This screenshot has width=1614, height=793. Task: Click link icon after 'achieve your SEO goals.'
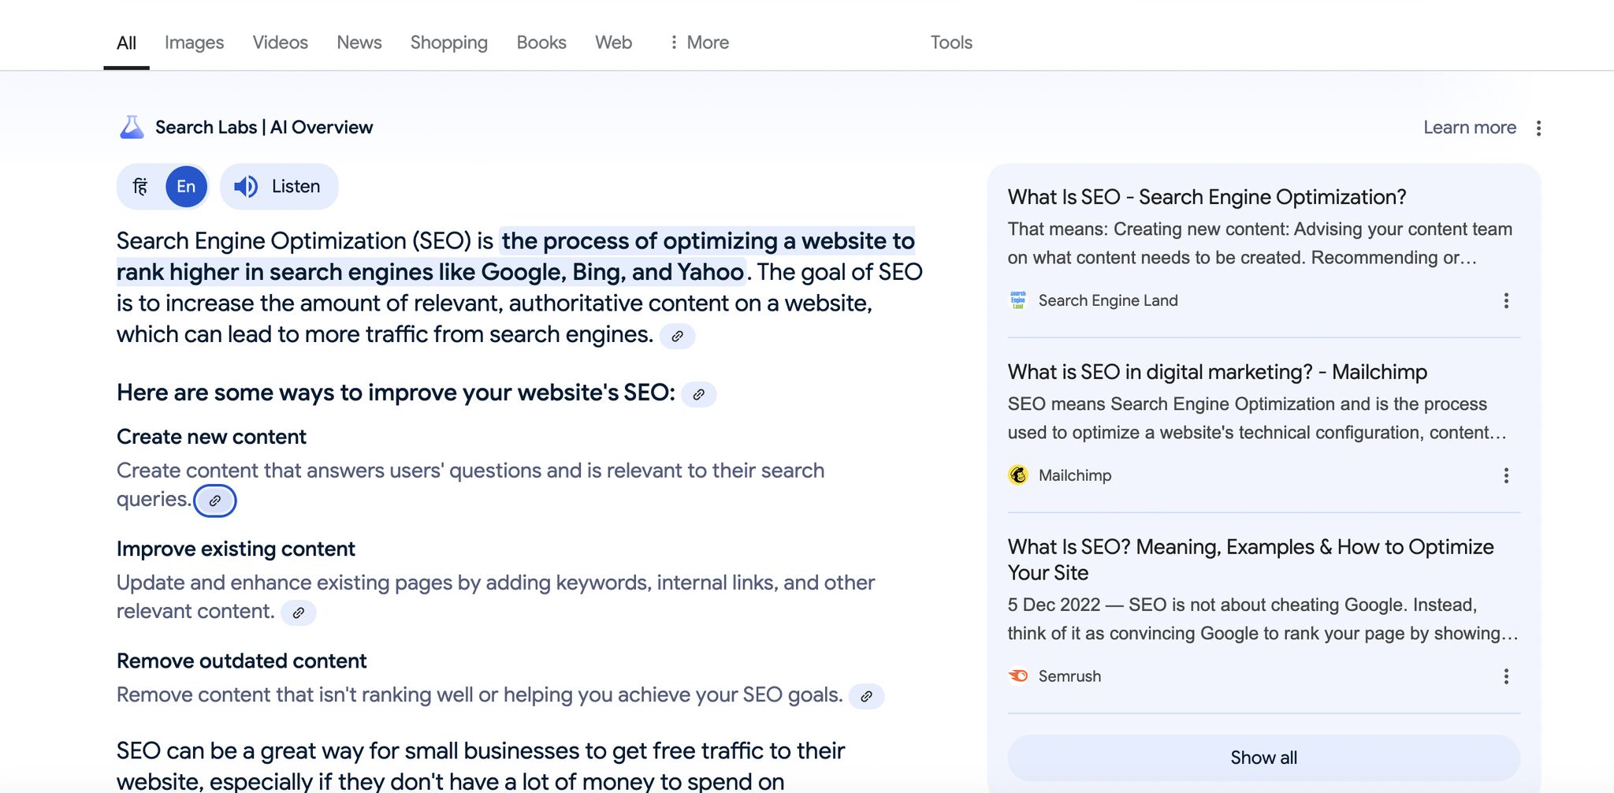coord(866,696)
